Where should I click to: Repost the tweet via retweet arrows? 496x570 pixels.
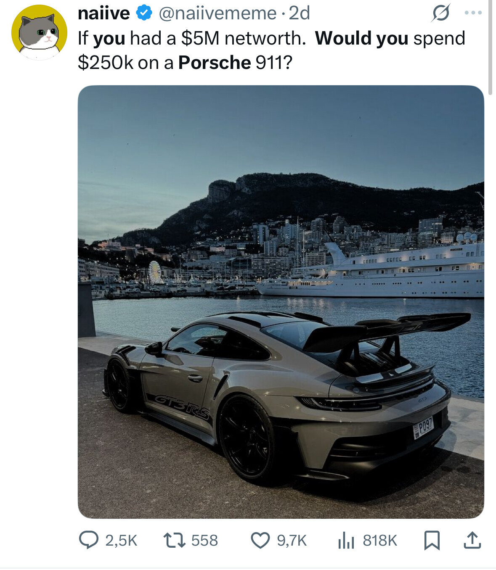[175, 540]
